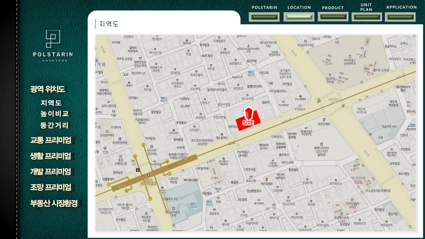This screenshot has height=239, width=425.
Task: Click the red SITE marker on map
Action: (248, 119)
